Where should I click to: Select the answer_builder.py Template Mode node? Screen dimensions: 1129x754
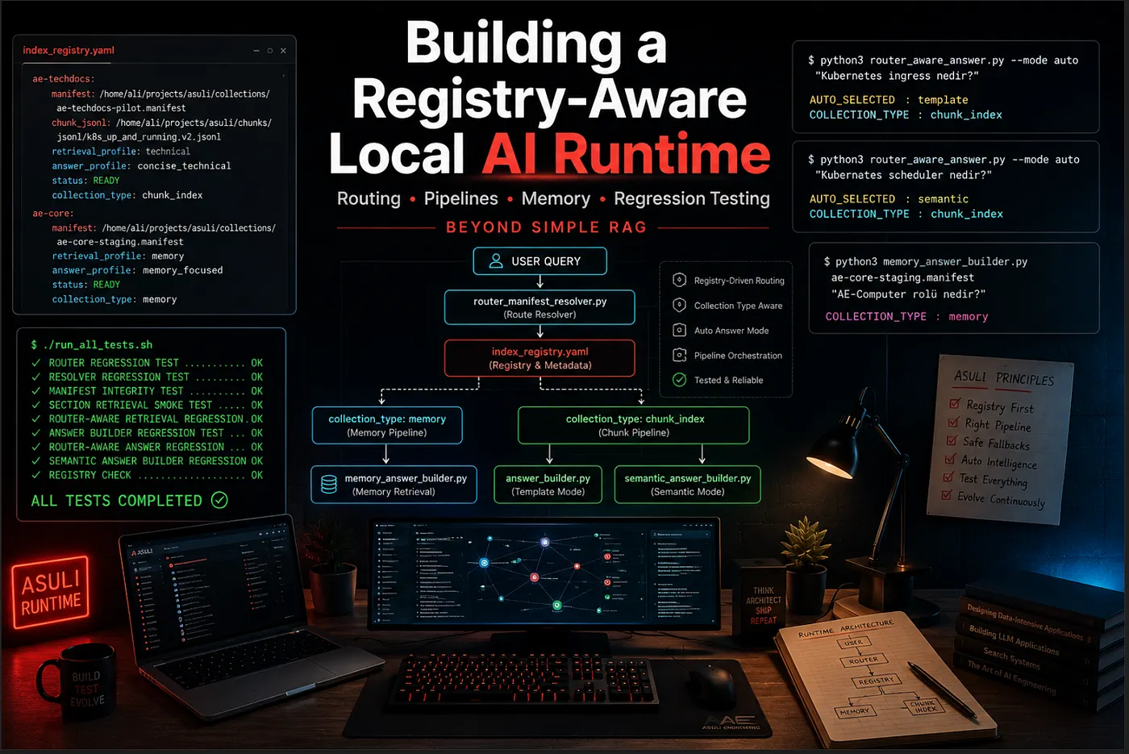(548, 484)
